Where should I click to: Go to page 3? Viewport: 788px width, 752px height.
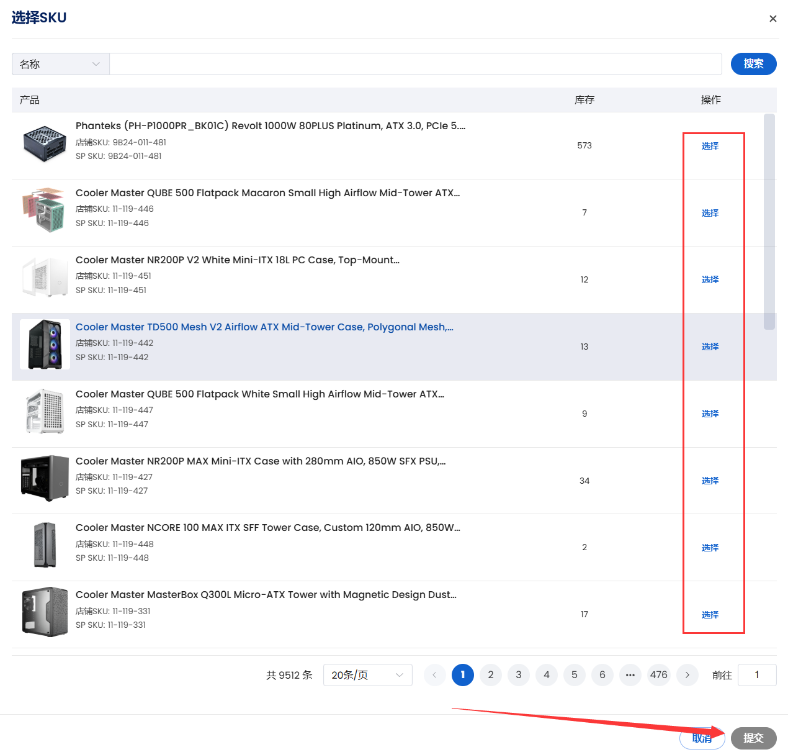(519, 675)
